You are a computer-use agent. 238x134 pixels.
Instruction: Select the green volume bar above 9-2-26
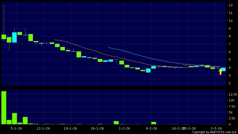(x=153, y=123)
